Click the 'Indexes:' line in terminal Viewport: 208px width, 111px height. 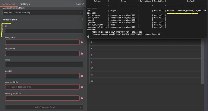click(92, 30)
